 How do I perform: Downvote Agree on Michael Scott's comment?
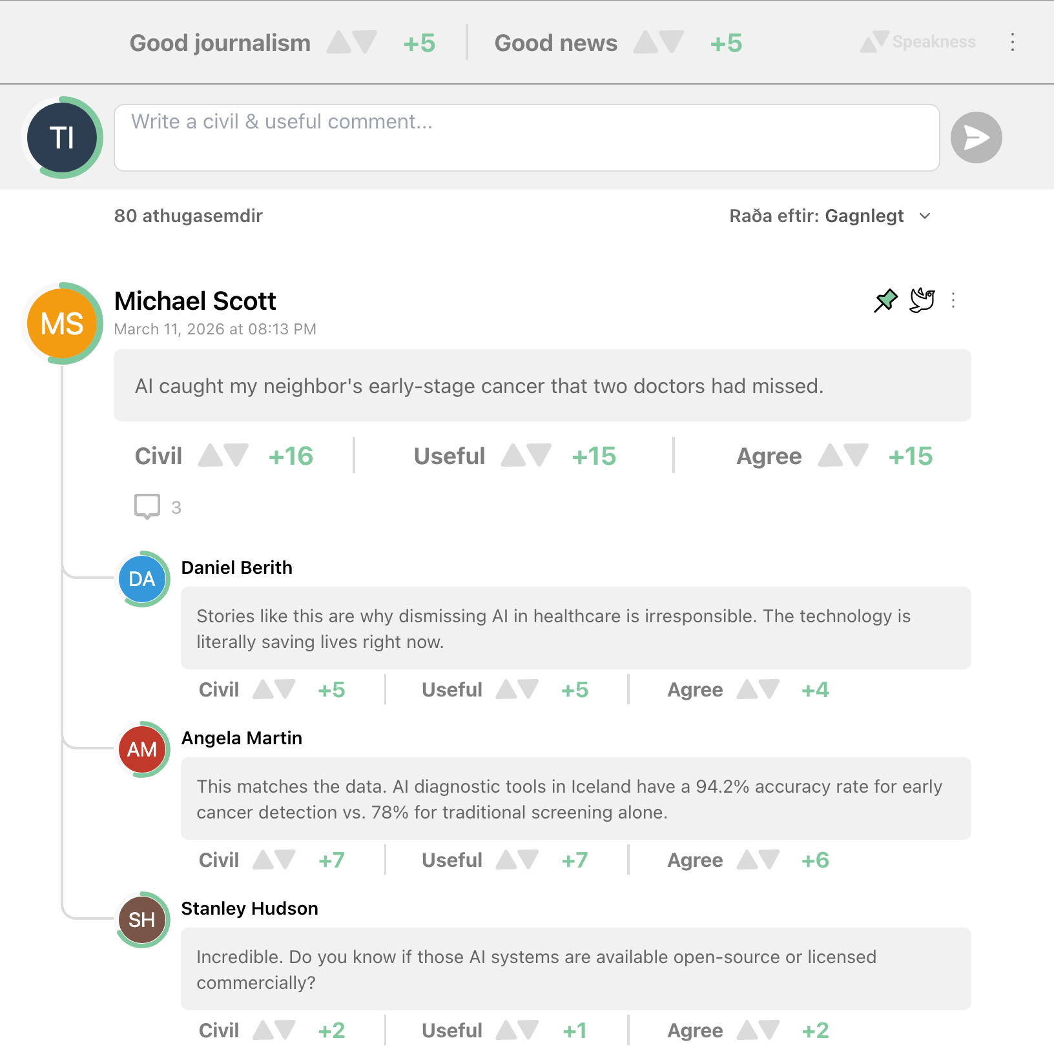tap(856, 456)
